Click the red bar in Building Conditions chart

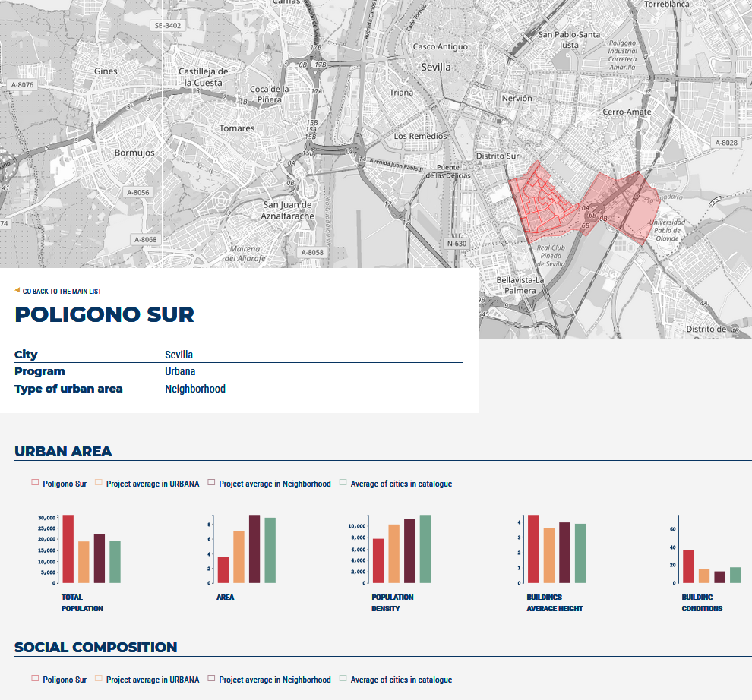click(688, 566)
